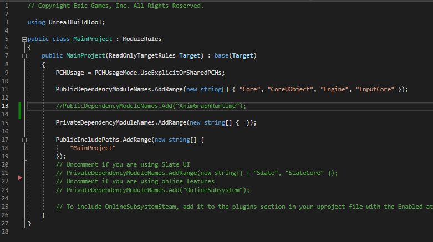
Task: Click the "ModuleRules" base class name
Action: point(142,39)
